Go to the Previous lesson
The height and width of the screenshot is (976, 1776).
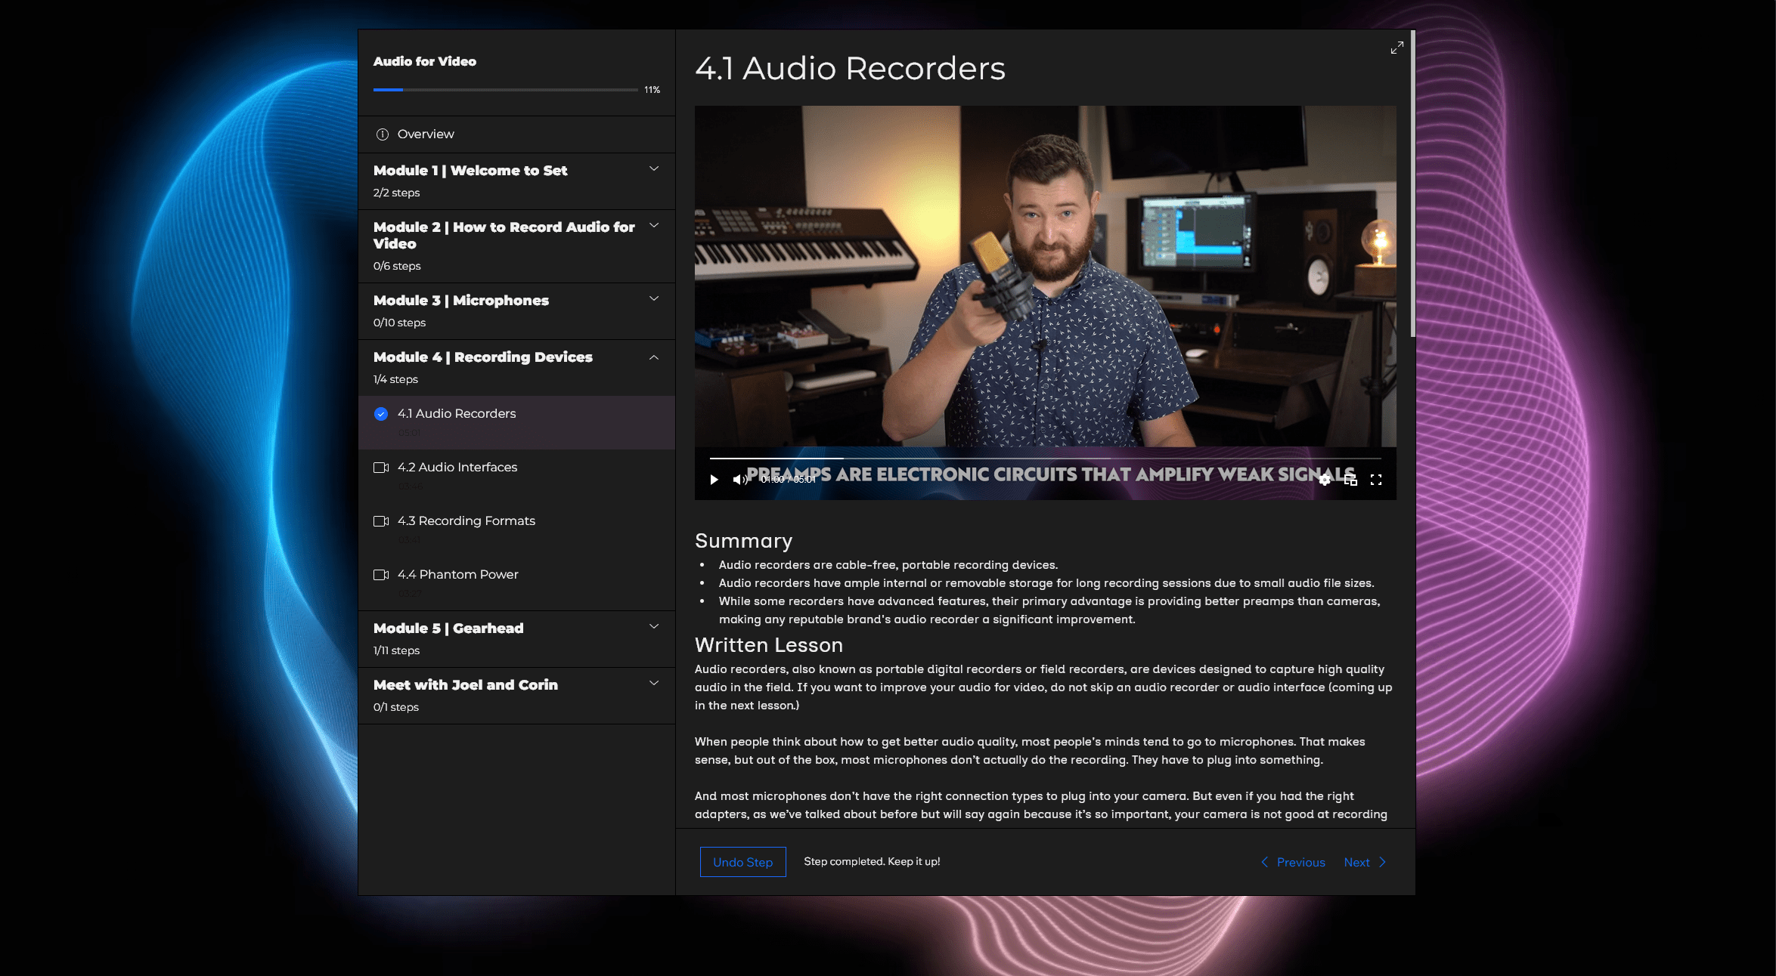point(1293,862)
